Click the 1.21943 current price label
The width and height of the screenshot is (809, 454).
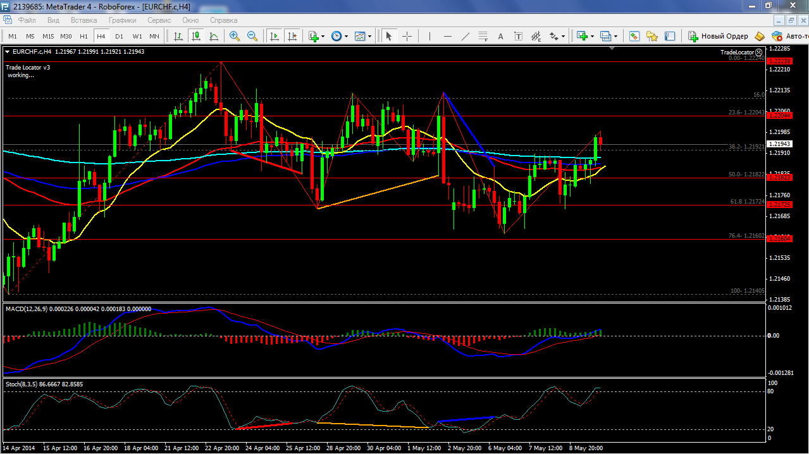click(x=779, y=144)
